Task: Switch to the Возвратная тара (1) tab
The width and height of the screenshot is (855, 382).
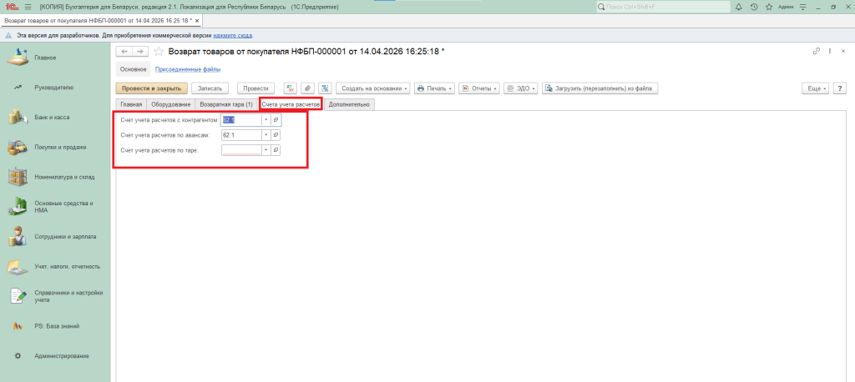Action: point(225,104)
